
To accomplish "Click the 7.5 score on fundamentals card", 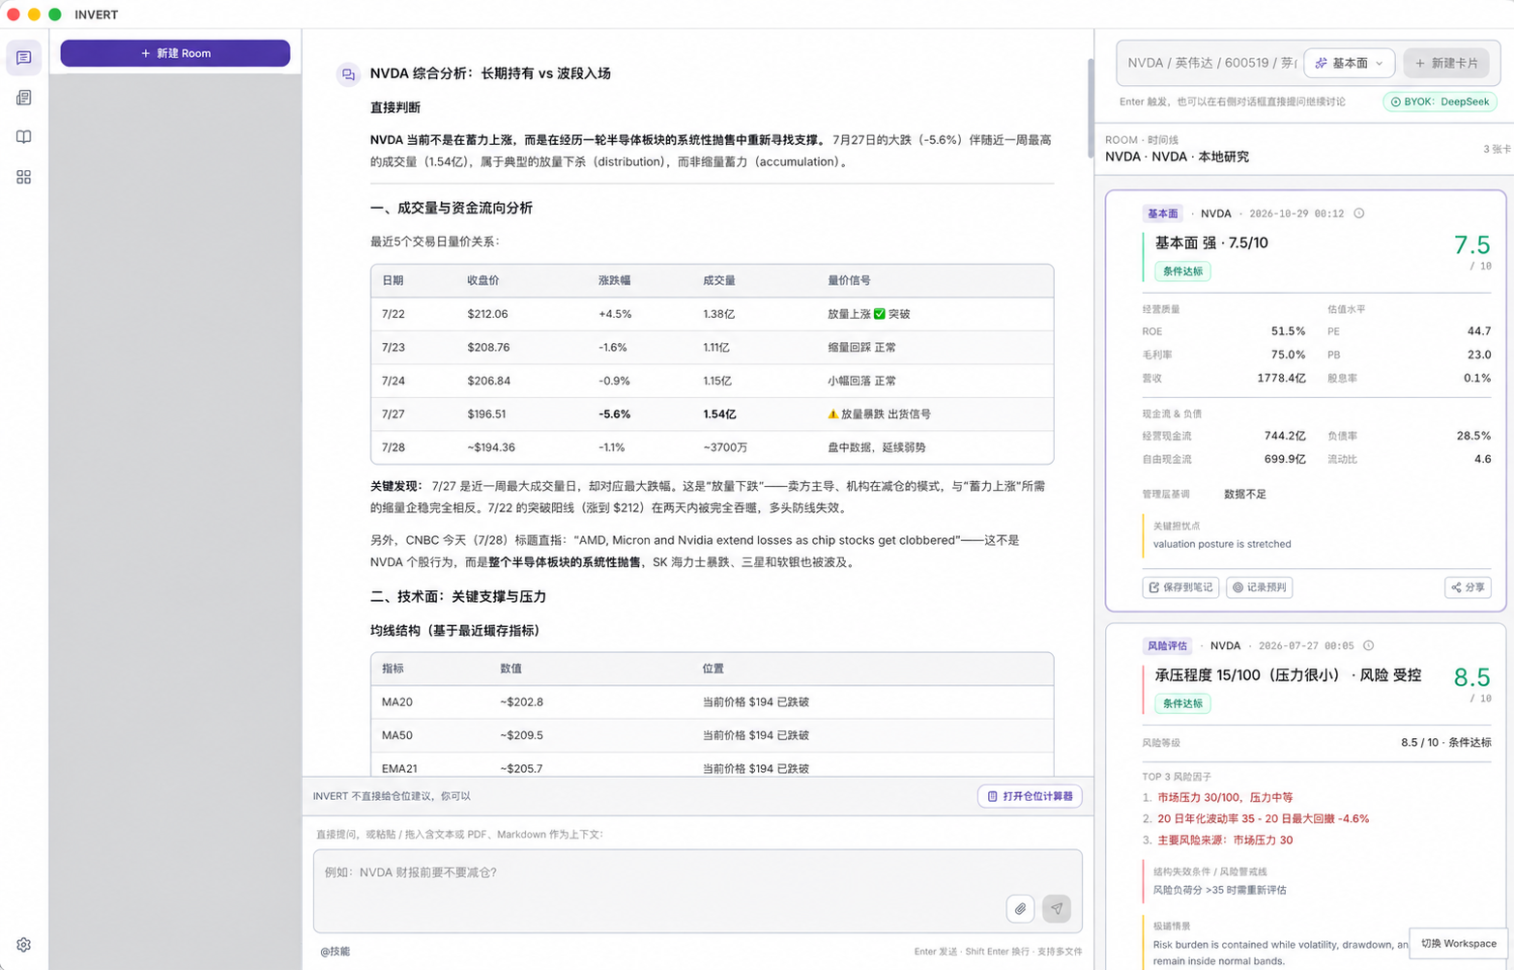I will pyautogui.click(x=1471, y=245).
